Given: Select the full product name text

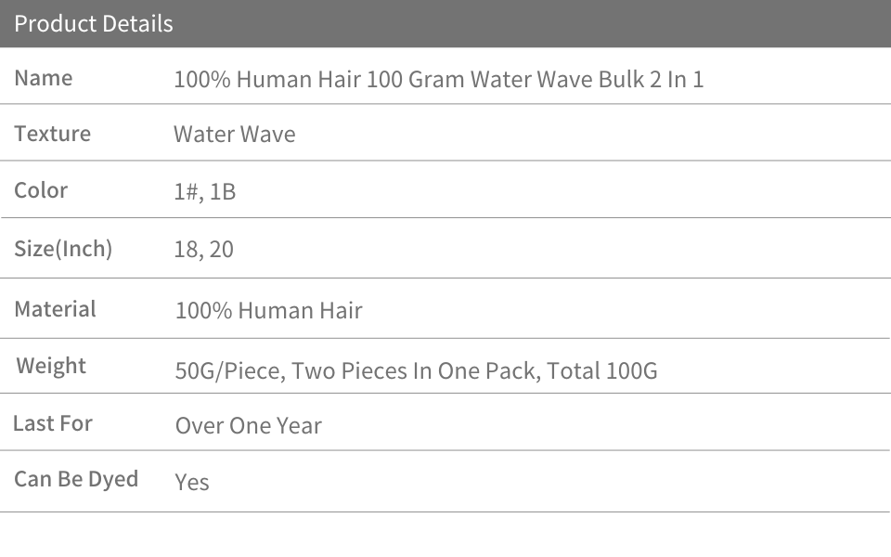Looking at the screenshot, I should [438, 80].
